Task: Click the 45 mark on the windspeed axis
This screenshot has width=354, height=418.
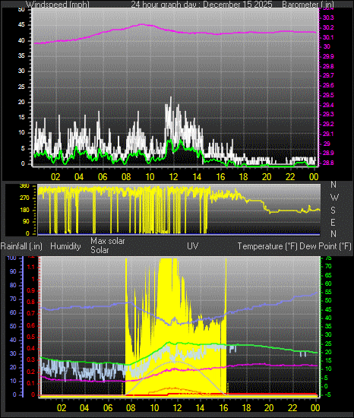Action: 21,25
